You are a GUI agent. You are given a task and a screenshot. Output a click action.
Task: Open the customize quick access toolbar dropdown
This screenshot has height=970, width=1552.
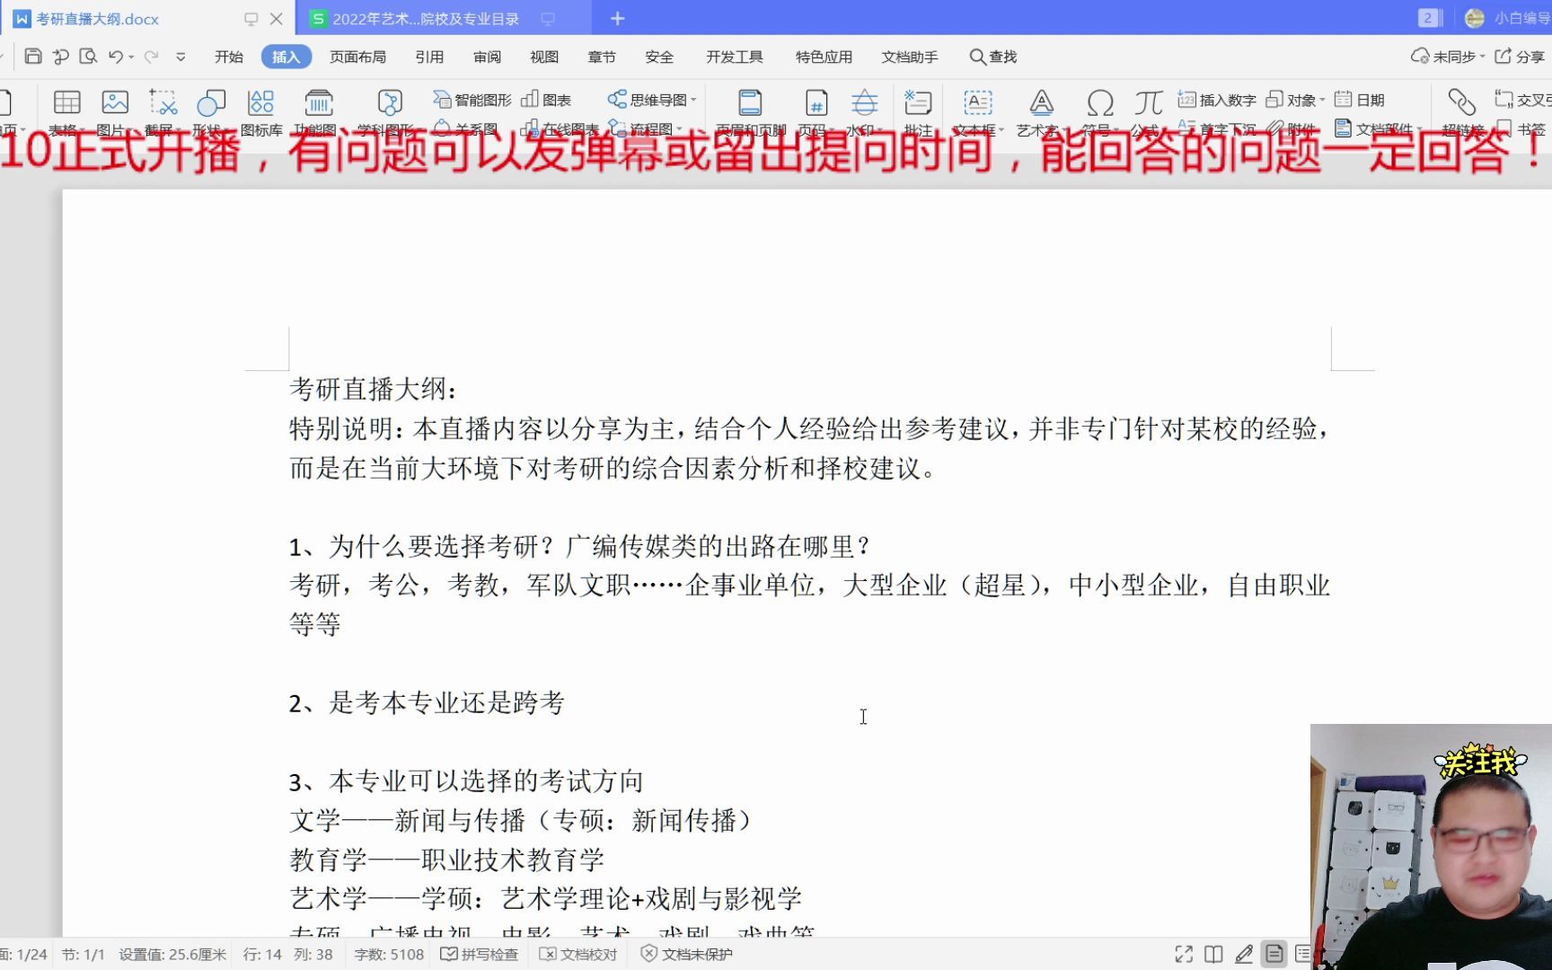coord(181,57)
